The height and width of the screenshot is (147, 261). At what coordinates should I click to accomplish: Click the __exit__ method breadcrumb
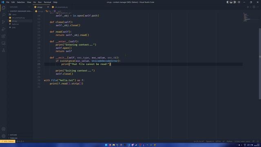tap(58, 11)
